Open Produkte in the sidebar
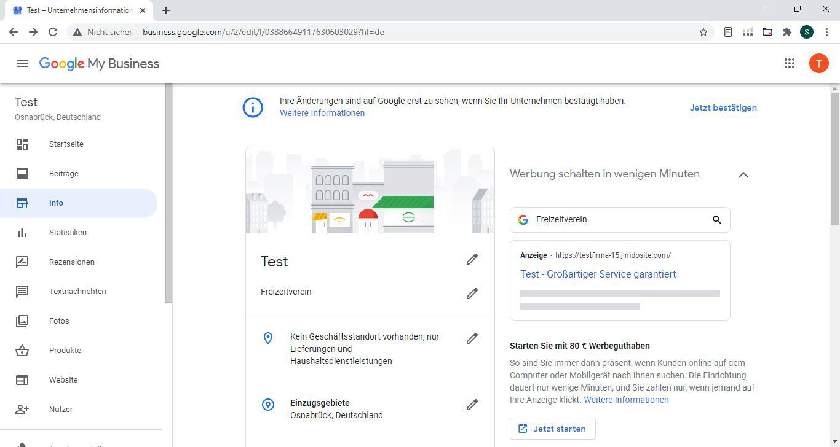This screenshot has height=447, width=840. coord(79,351)
